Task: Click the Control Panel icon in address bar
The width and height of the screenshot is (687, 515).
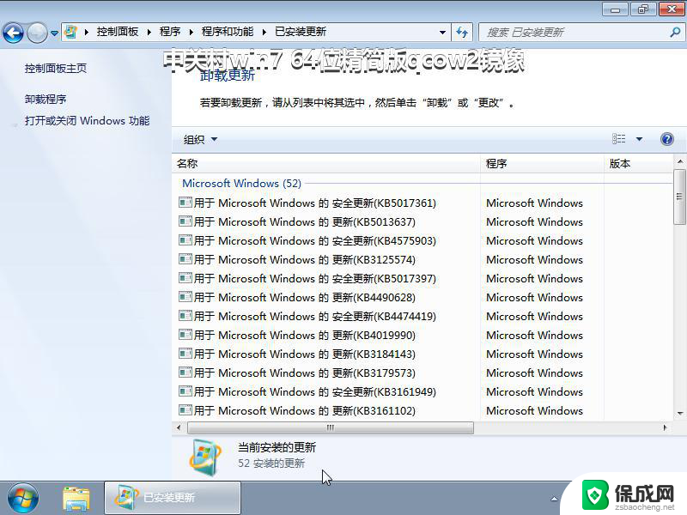Action: [70, 32]
